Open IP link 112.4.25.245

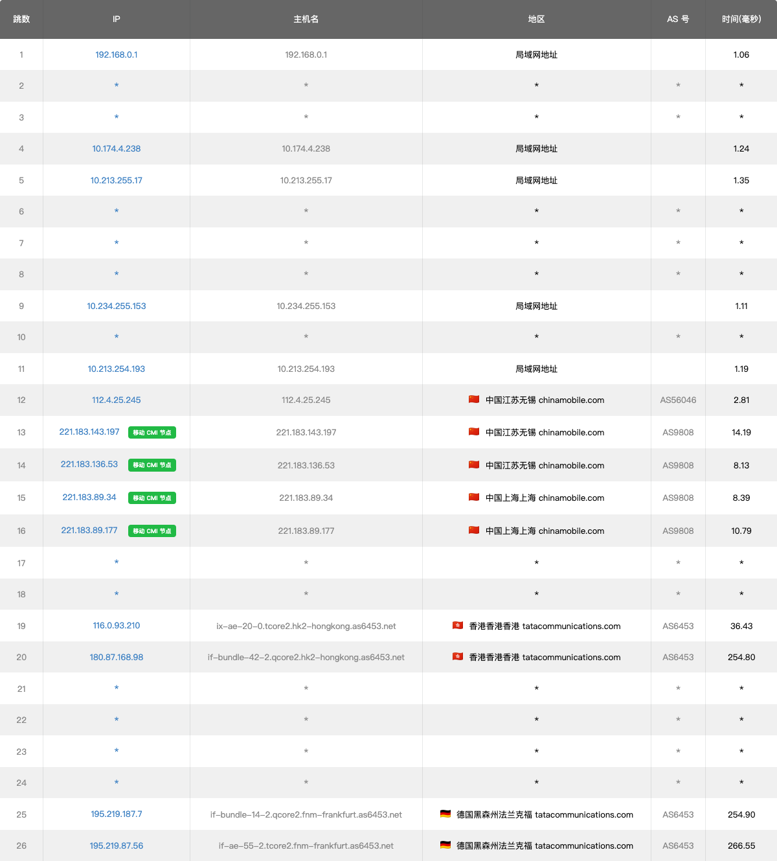coord(117,400)
